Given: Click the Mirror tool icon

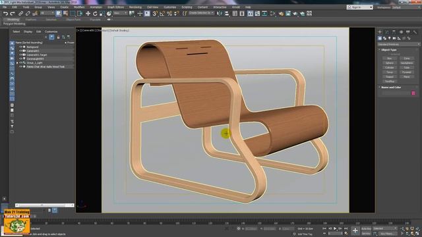Looking at the screenshot, I should click(x=220, y=13).
